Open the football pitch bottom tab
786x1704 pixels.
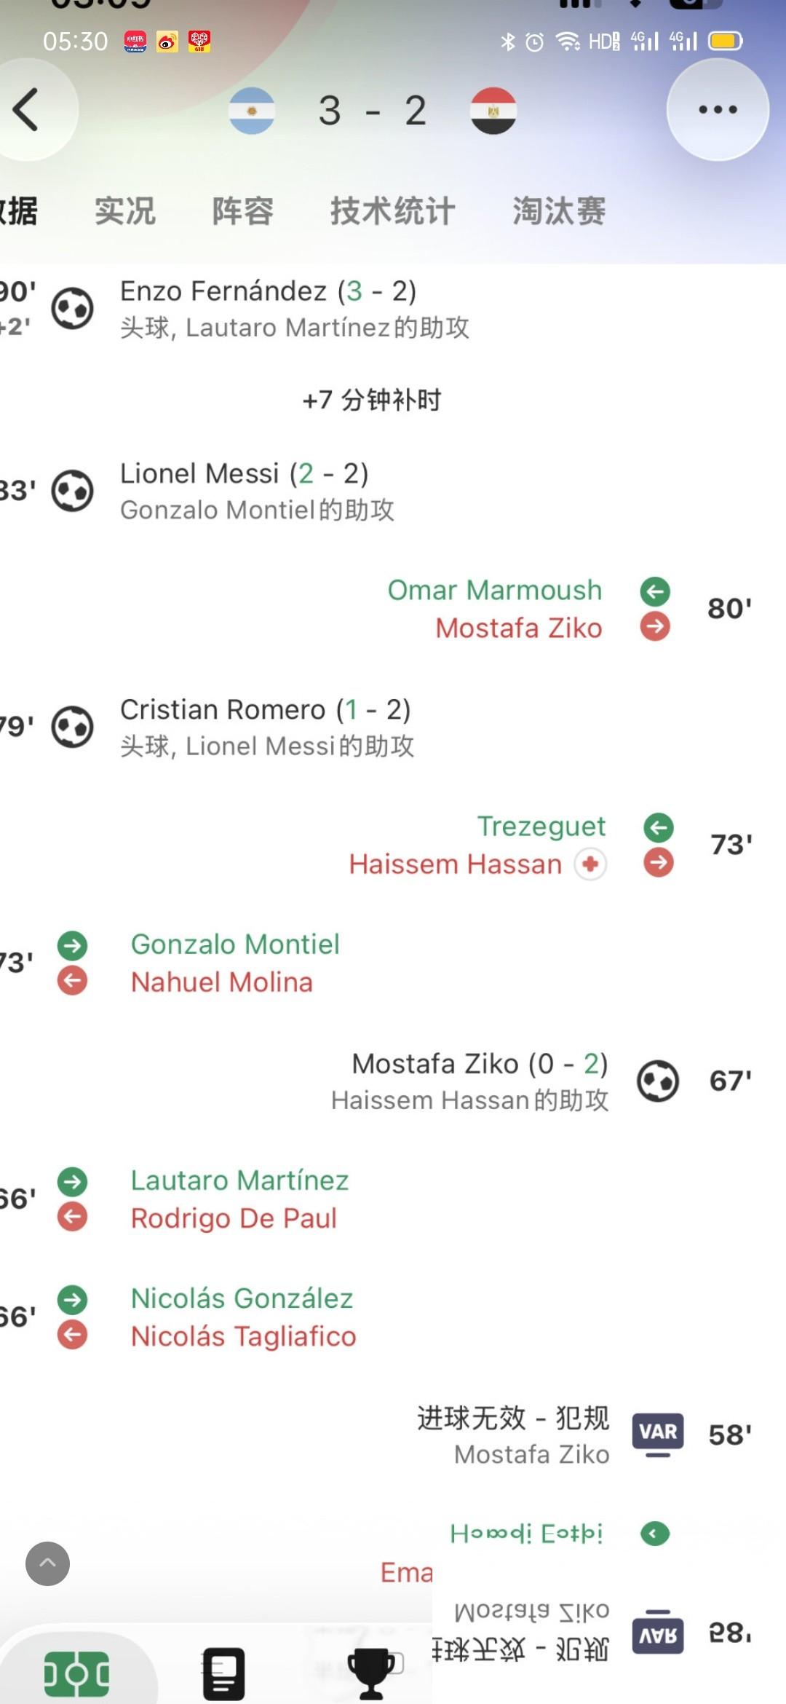pyautogui.click(x=77, y=1673)
